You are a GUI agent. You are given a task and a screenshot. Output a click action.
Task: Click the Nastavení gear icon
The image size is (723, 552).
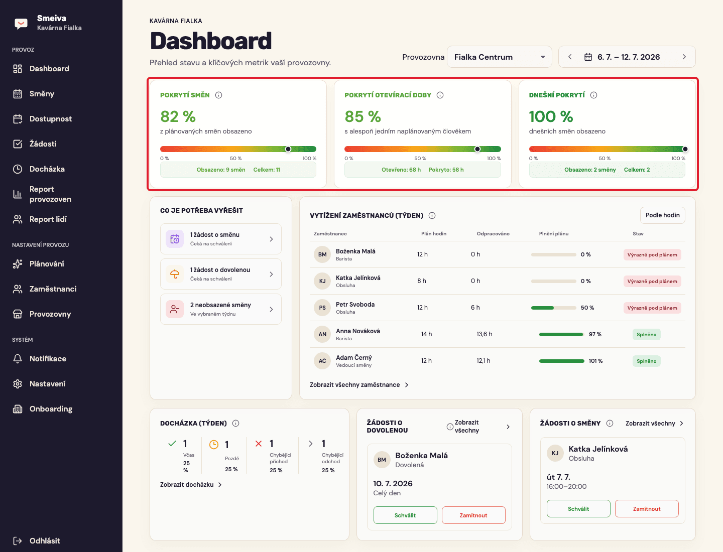pyautogui.click(x=18, y=384)
